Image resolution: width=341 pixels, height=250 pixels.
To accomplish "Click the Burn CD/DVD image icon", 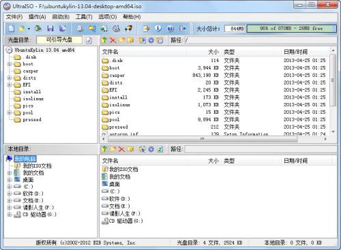I will click(x=128, y=29).
